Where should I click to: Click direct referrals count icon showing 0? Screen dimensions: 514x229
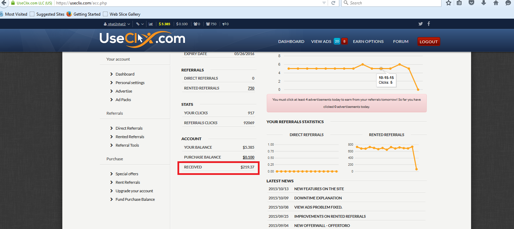197,24
